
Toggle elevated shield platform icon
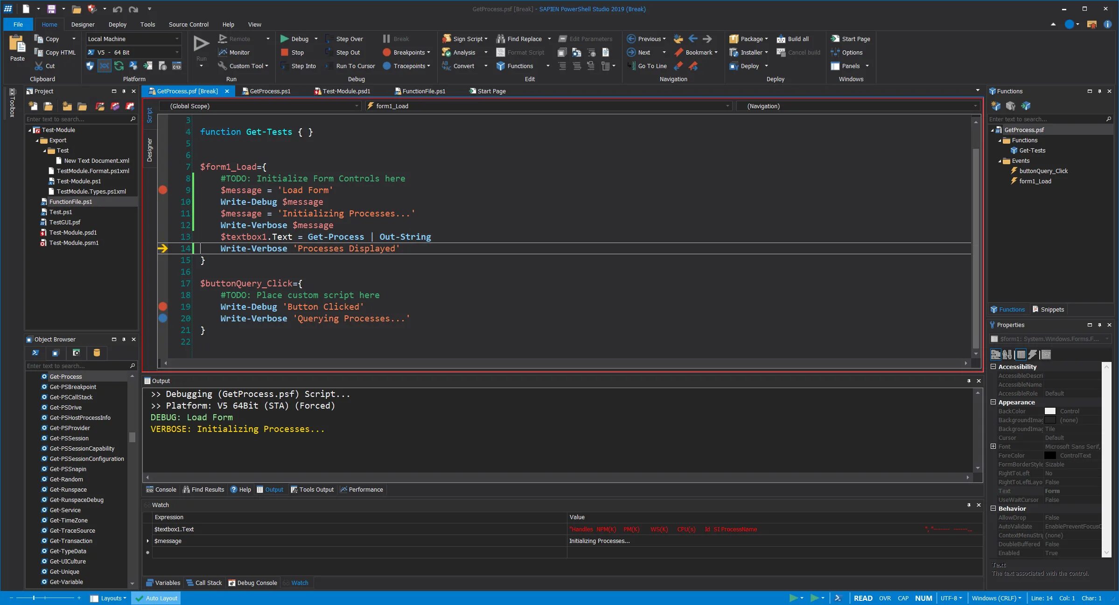tap(90, 66)
